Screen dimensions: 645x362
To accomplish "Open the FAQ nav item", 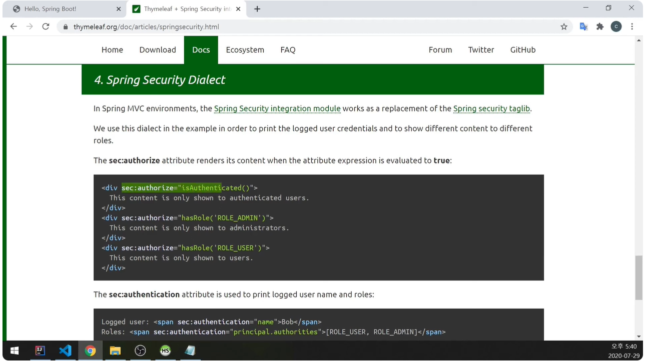I will point(288,50).
